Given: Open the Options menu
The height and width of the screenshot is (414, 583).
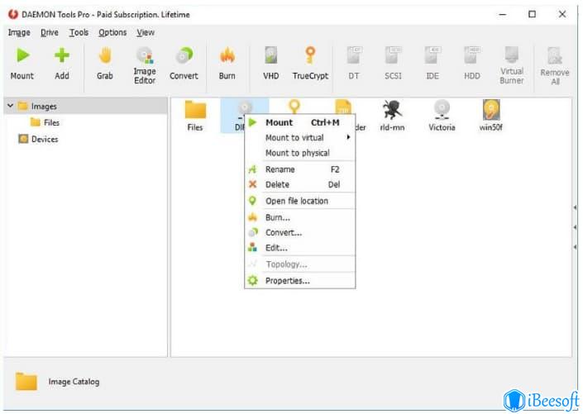Looking at the screenshot, I should (112, 33).
